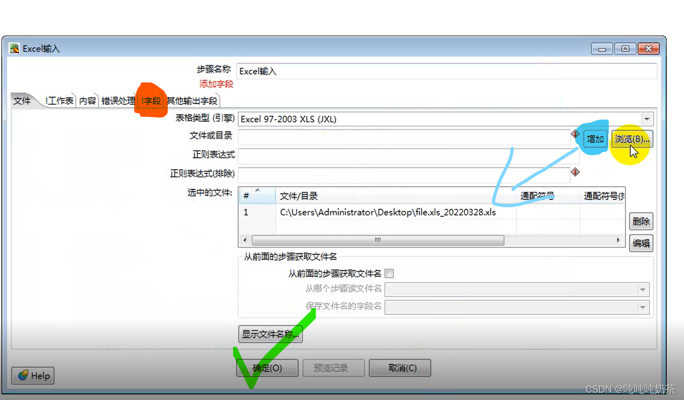Viewport: 684px width, 400px height.
Task: Open the 保存文件名的字段名 dropdown
Action: click(643, 307)
